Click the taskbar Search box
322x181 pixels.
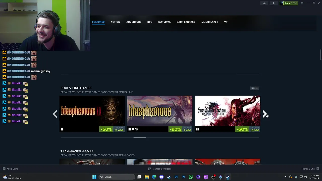(117, 177)
